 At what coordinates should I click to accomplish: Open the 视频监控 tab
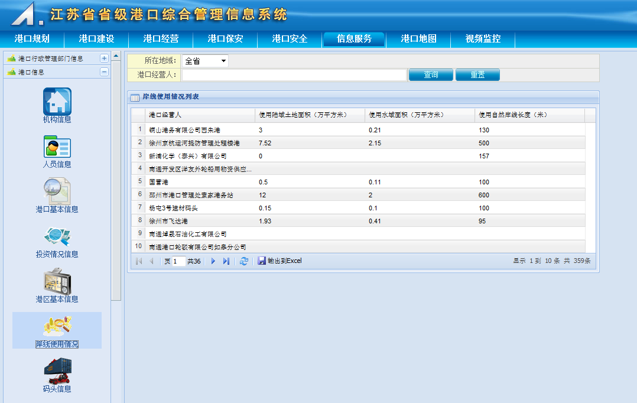483,39
